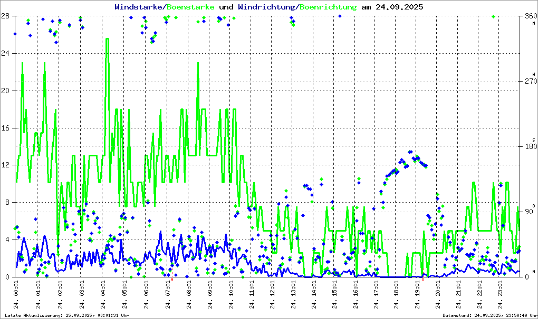Click the 24. 09:01 time axis label

(x=209, y=294)
